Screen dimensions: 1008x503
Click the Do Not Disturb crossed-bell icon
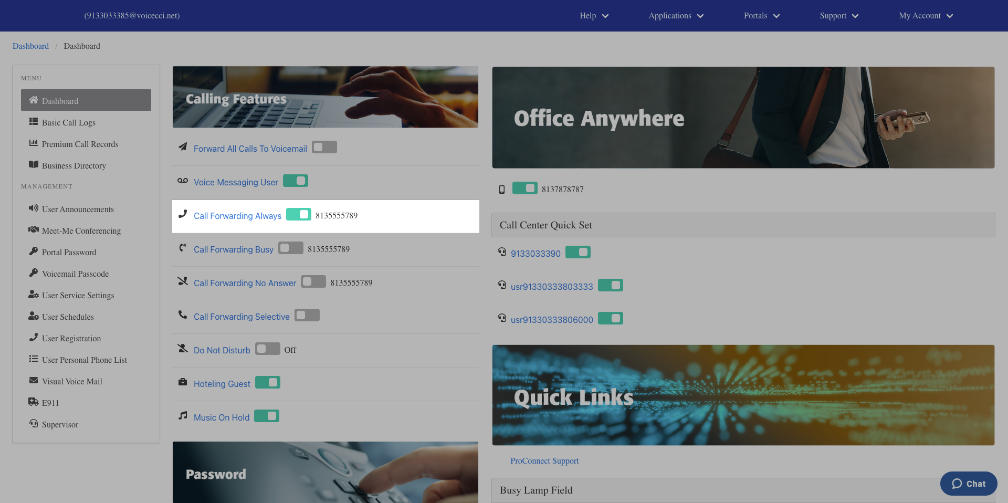point(183,349)
